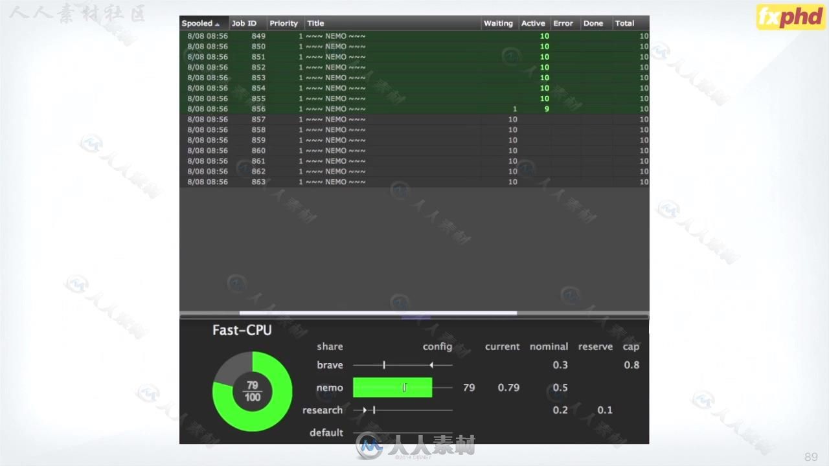
Task: Select job row with ID 850
Action: [414, 47]
